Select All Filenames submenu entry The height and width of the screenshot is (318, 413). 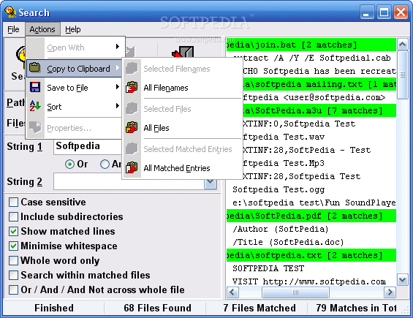[183, 88]
